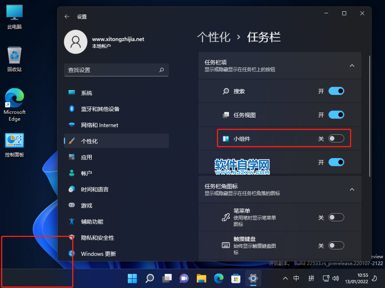Image resolution: width=385 pixels, height=288 pixels.
Task: Click the Windows 更新 sync icon
Action: (72, 253)
